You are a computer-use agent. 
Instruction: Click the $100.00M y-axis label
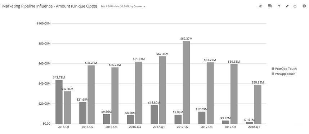44,24
